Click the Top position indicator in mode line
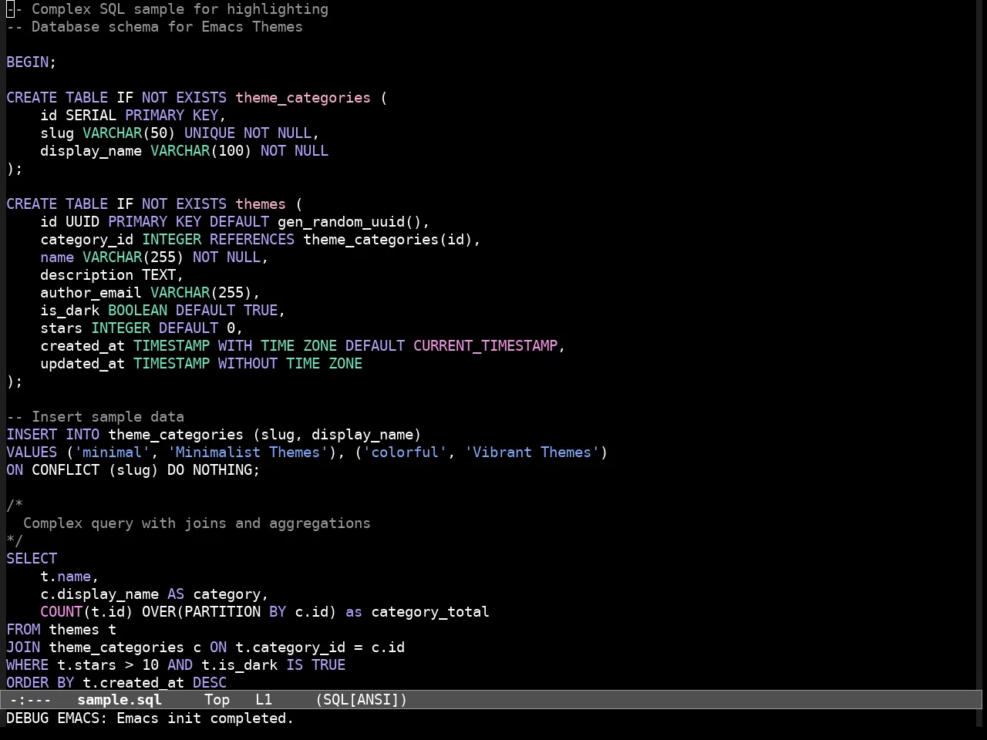This screenshot has height=740, width=987. point(217,700)
